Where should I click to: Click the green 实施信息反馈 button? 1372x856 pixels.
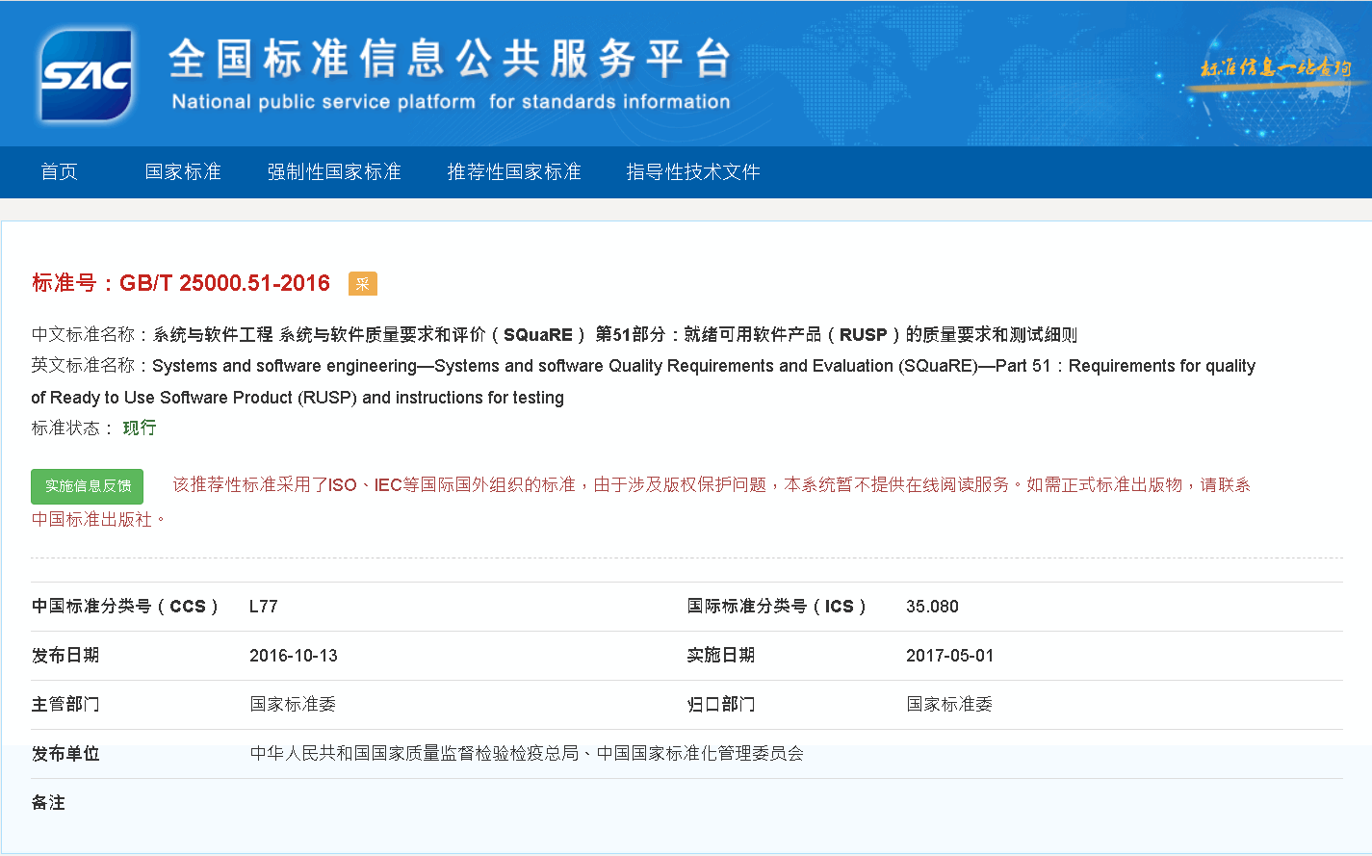click(x=87, y=486)
